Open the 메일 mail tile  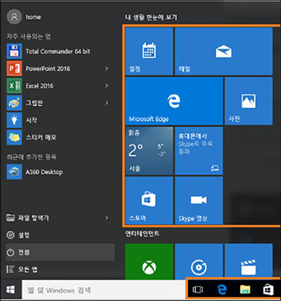coord(224,51)
